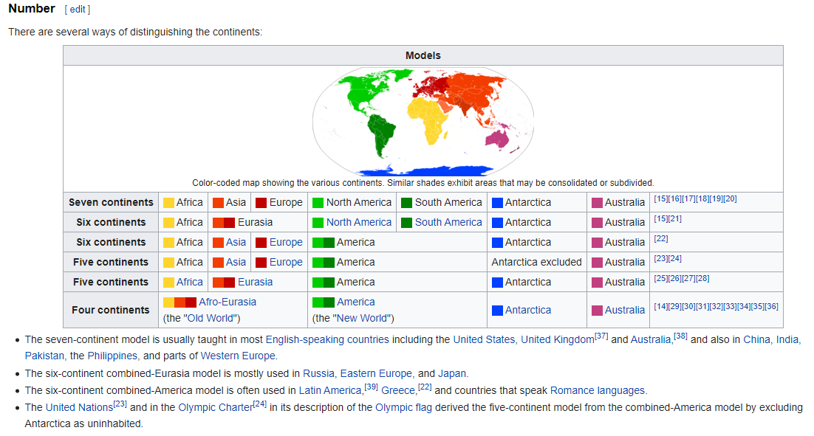Image resolution: width=814 pixels, height=436 pixels.
Task: Click the Latin America link
Action: coord(330,390)
